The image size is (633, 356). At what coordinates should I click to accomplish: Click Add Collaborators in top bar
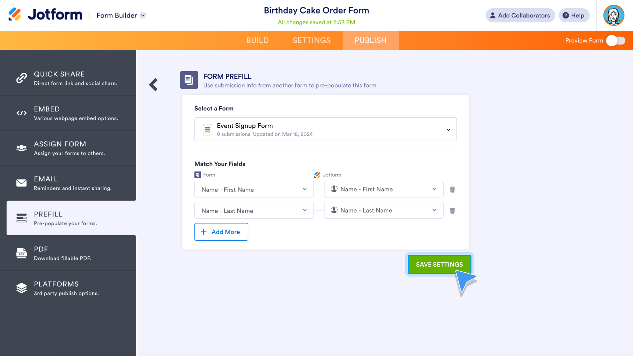(x=520, y=15)
